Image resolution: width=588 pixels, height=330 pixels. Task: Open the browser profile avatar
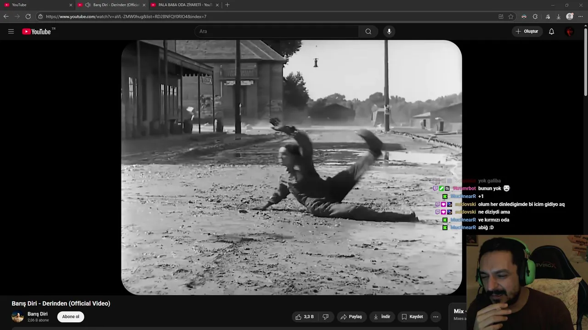570,16
